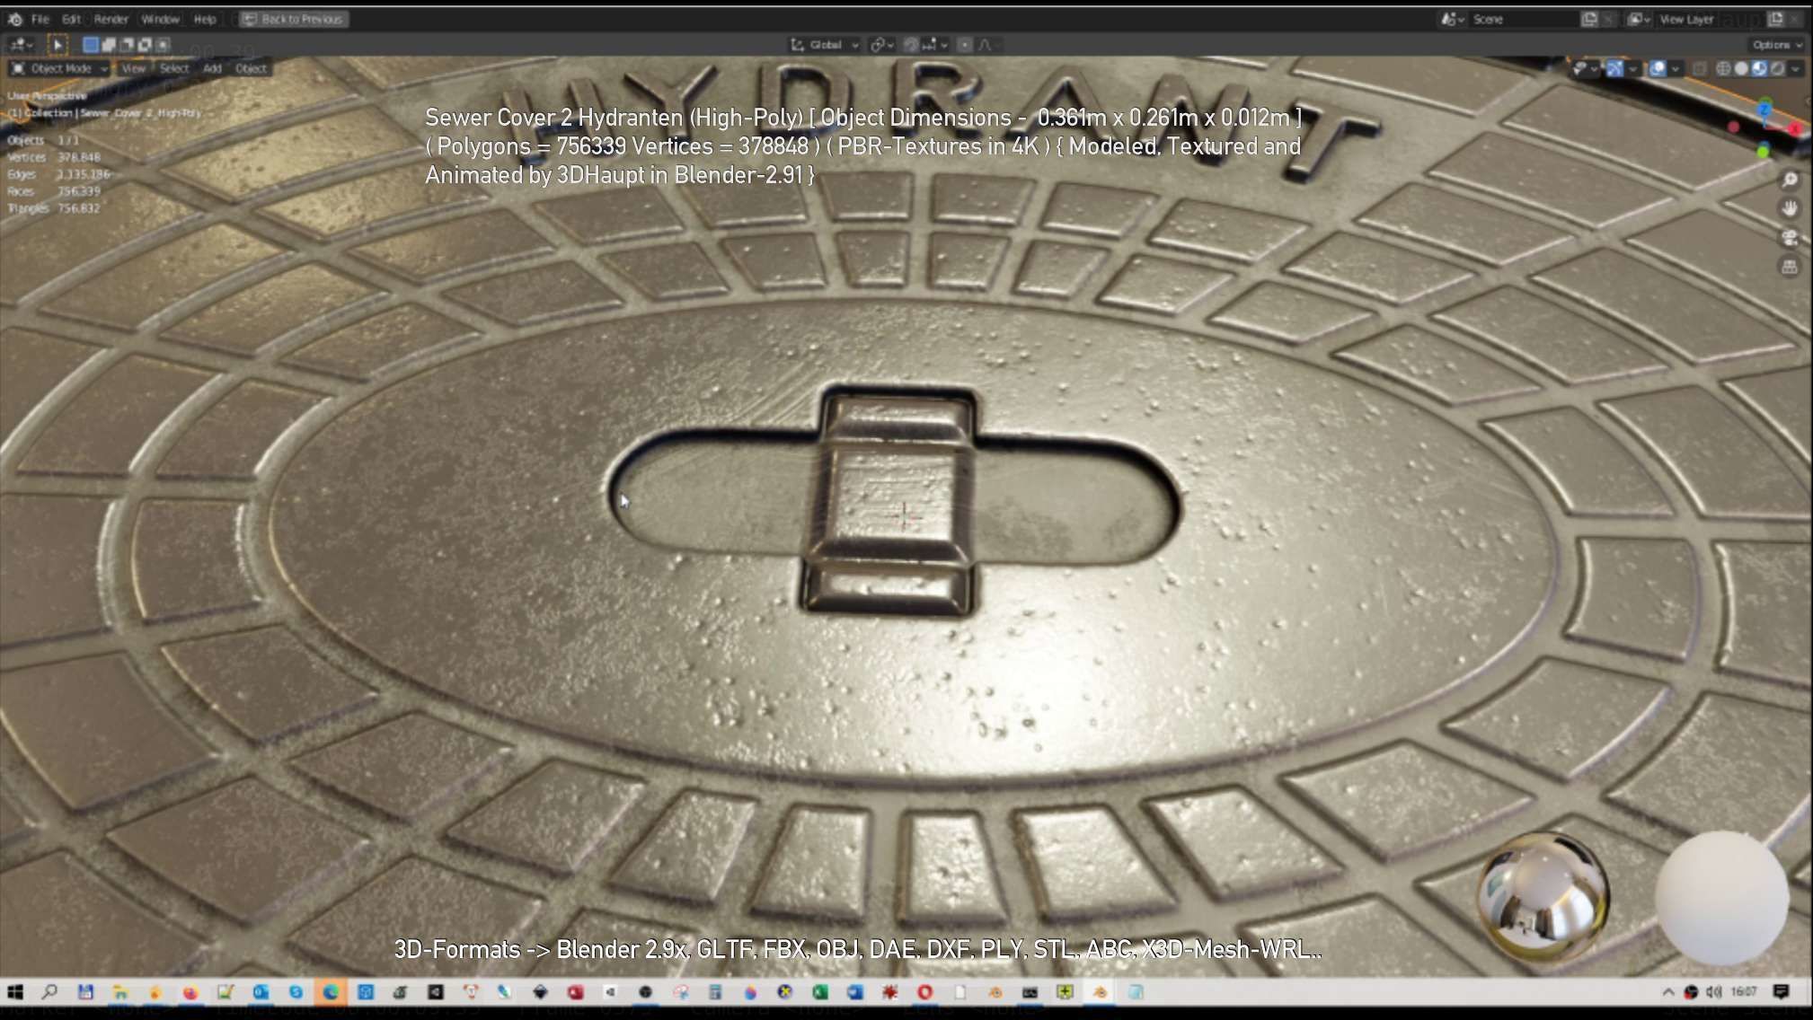Screen dimensions: 1813x1020
Task: Toggle X-Ray view icon
Action: pyautogui.click(x=1700, y=68)
